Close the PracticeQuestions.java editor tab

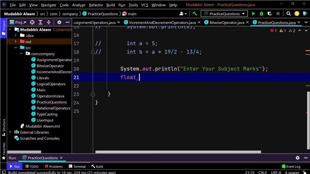click(299, 22)
